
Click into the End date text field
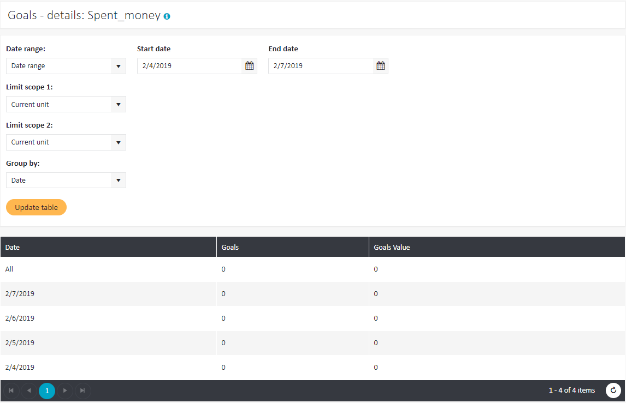pyautogui.click(x=320, y=66)
